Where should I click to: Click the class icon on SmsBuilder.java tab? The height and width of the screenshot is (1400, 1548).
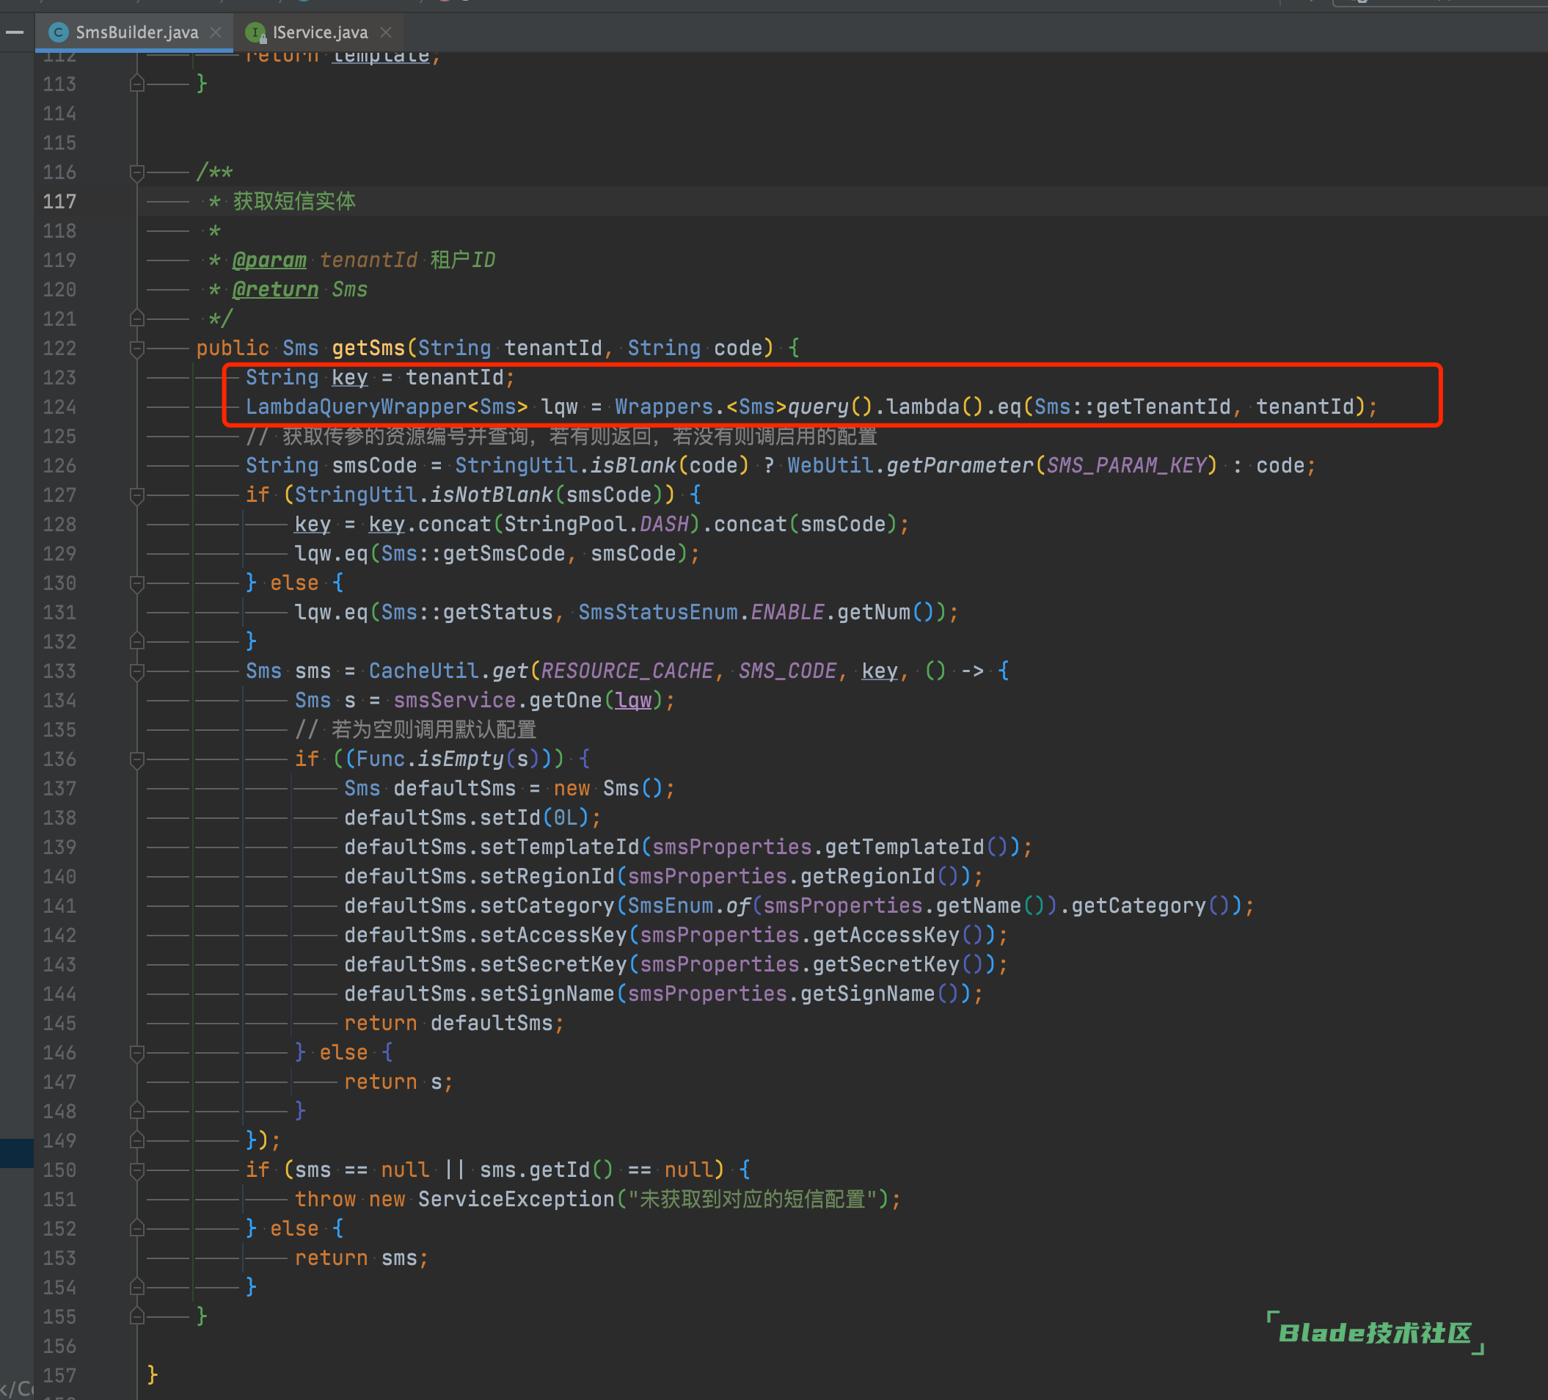coord(57,32)
